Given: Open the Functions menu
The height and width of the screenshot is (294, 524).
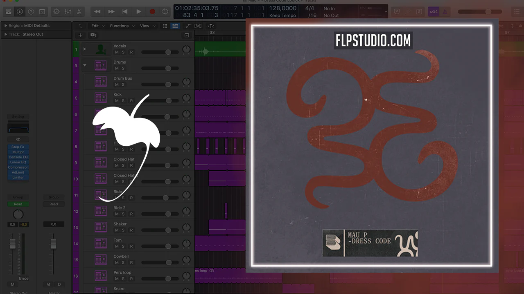Looking at the screenshot, I should tap(122, 26).
